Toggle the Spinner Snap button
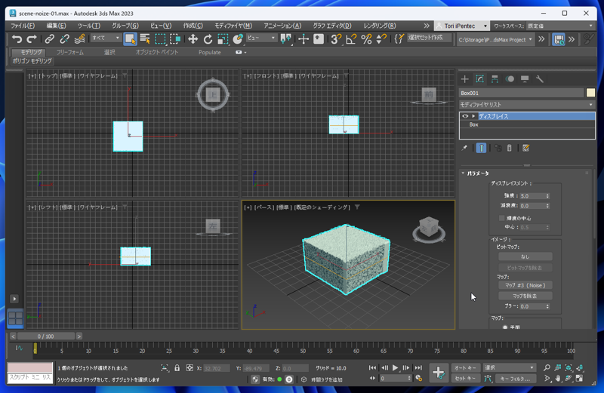The height and width of the screenshot is (393, 604). pyautogui.click(x=381, y=39)
